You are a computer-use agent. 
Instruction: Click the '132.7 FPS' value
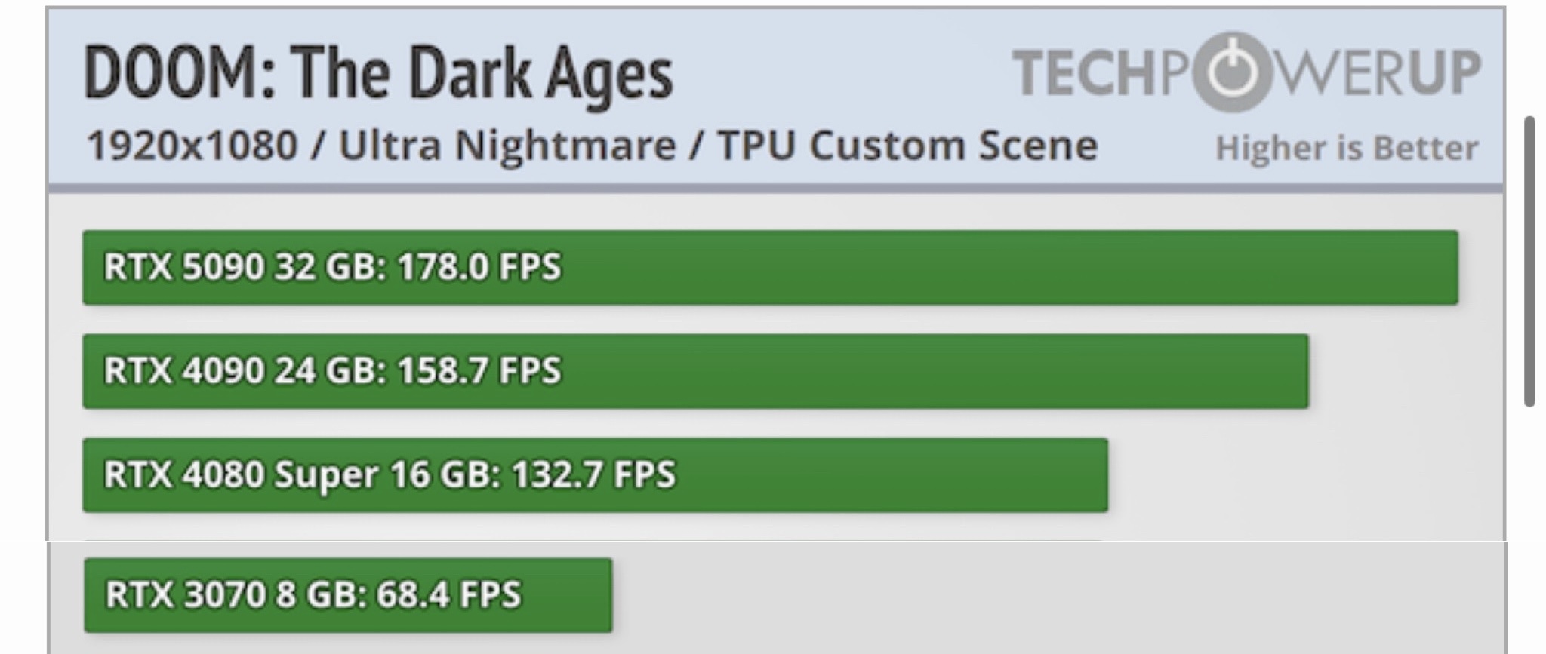593,475
